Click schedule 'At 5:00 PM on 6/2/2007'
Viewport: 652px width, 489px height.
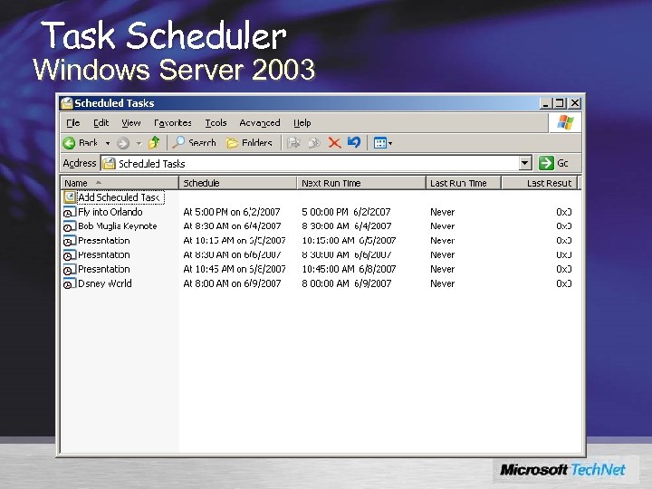coord(232,212)
